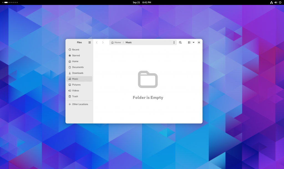Open Downloads from the sidebar
Screen dimensions: 284x169
coord(78,73)
